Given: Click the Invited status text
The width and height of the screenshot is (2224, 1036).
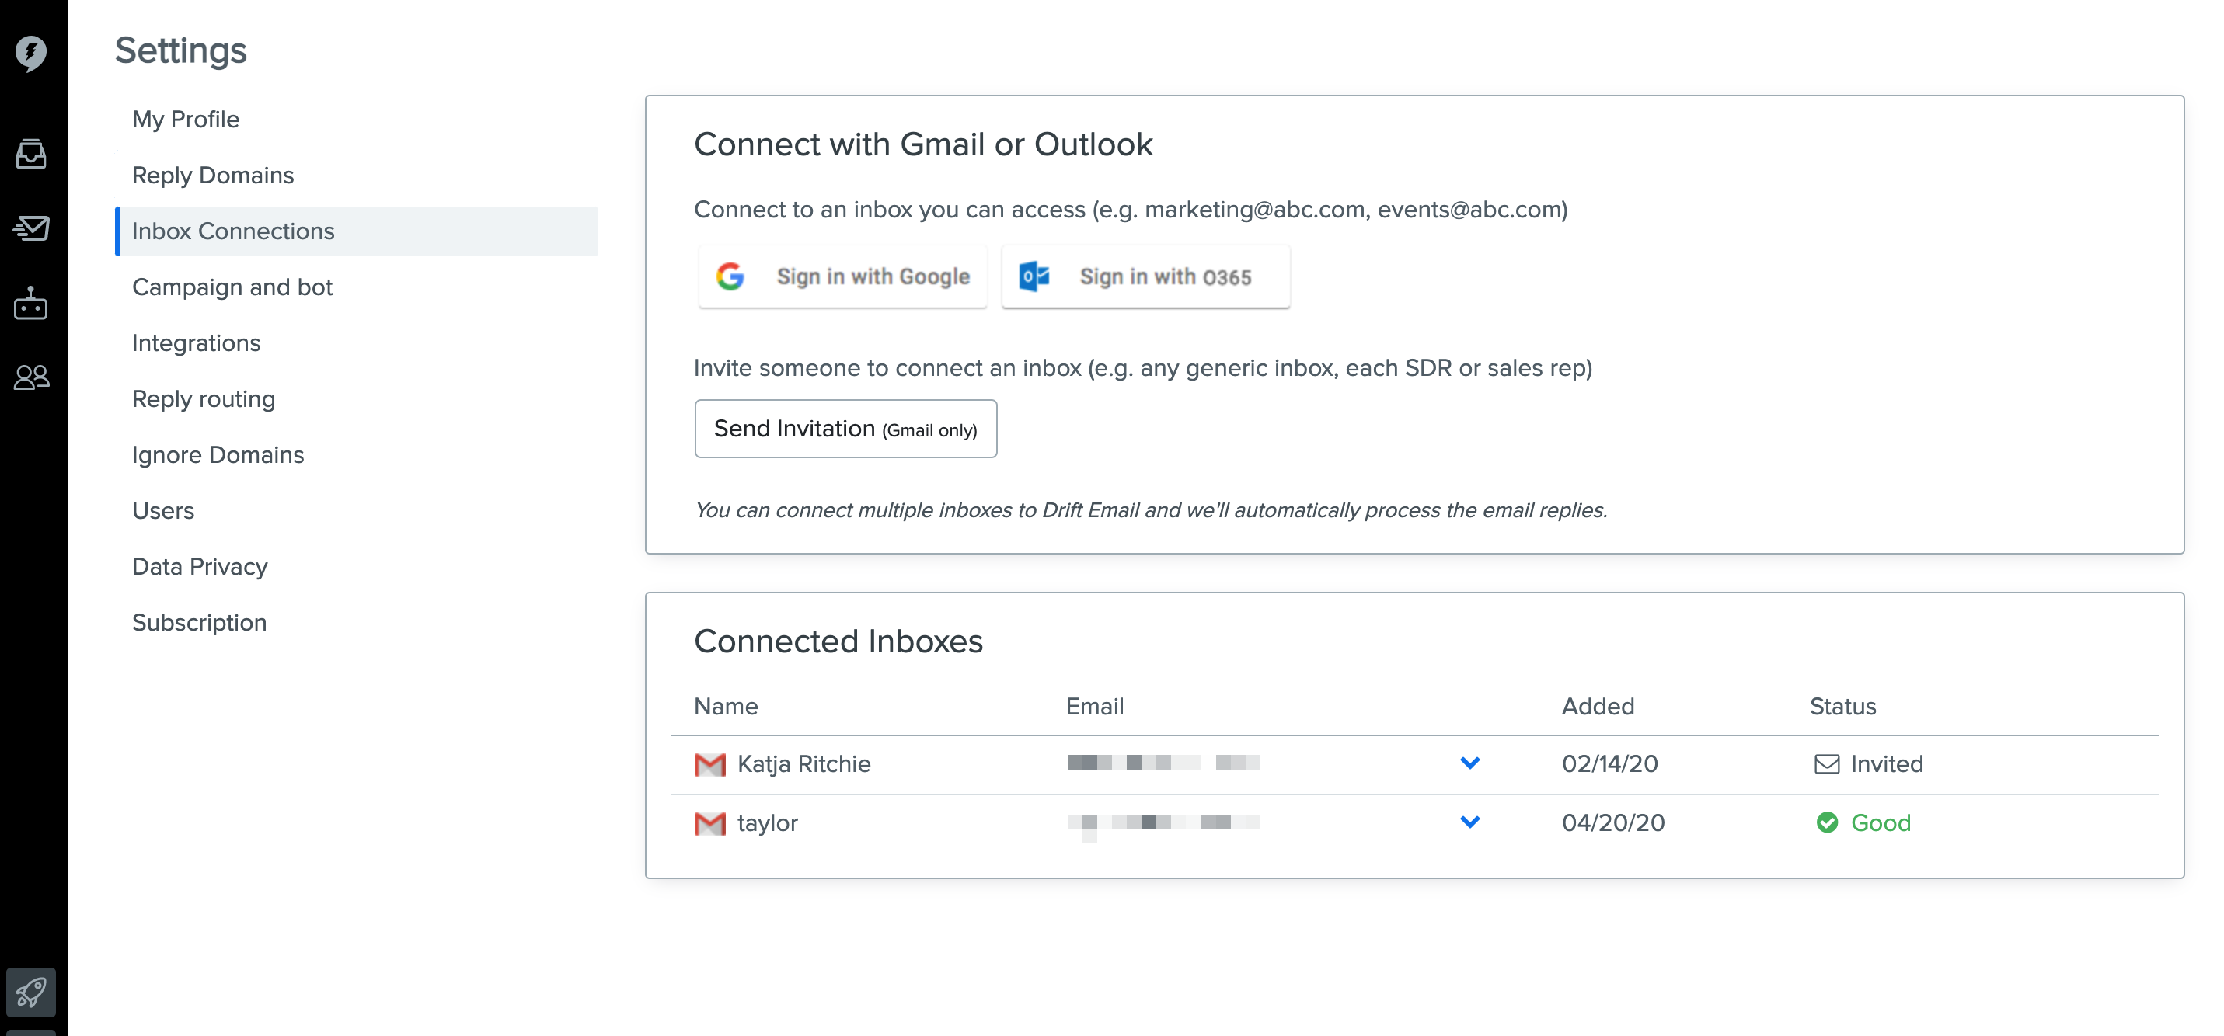Looking at the screenshot, I should pyautogui.click(x=1887, y=764).
